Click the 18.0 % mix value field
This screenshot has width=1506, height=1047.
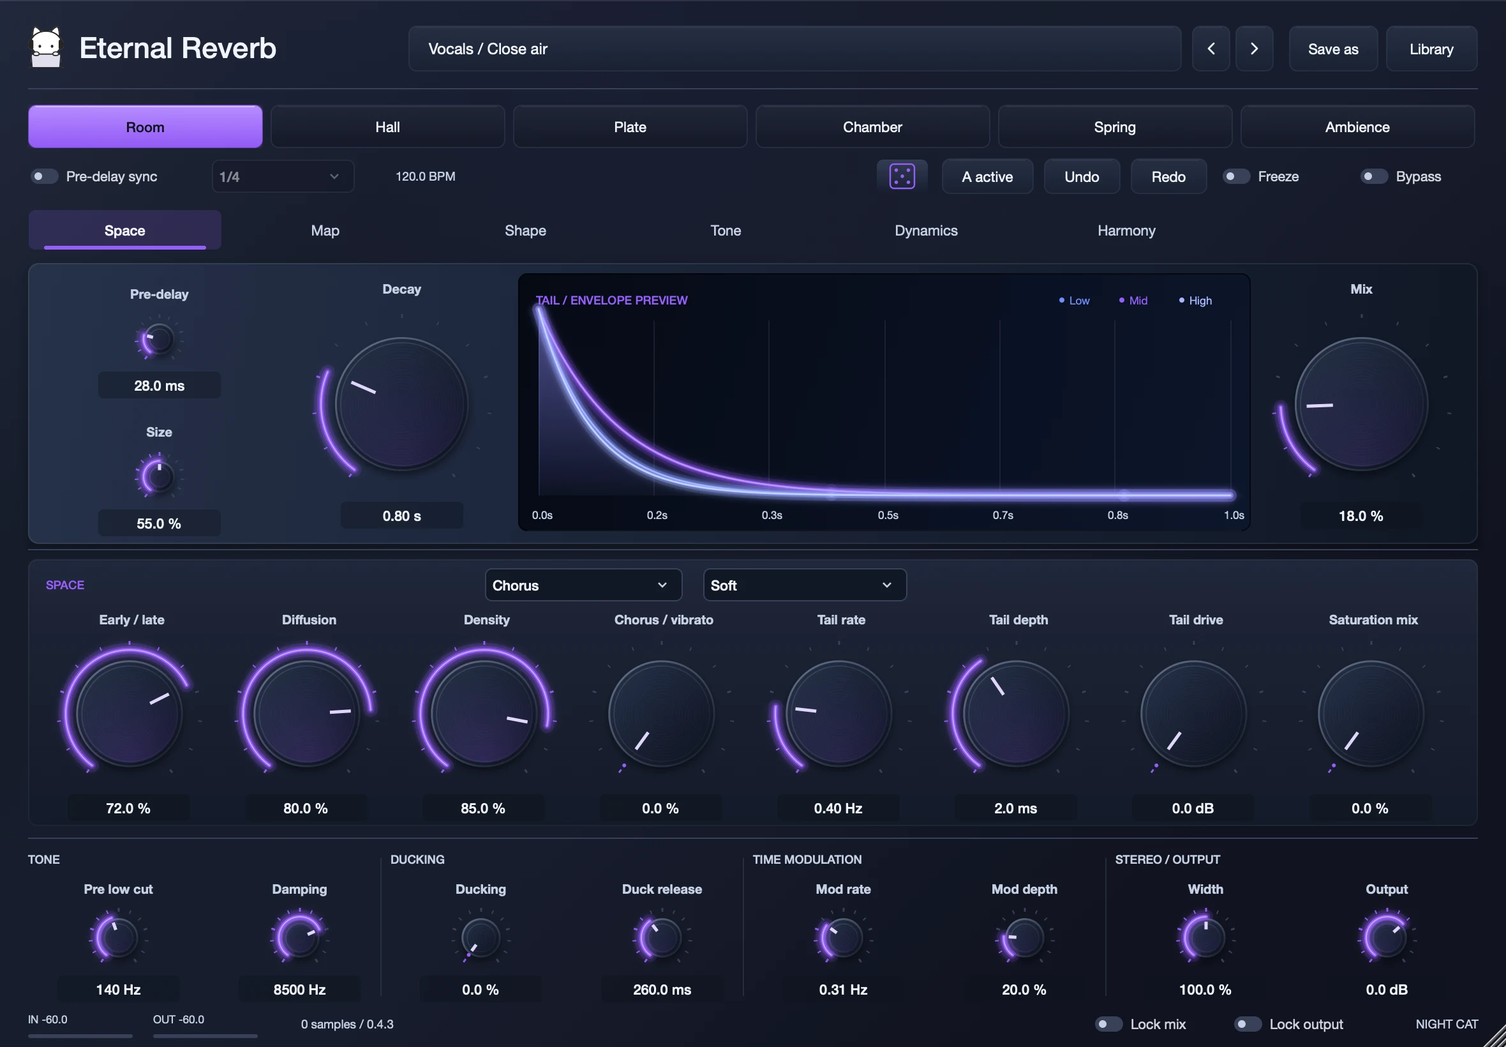[x=1361, y=516]
